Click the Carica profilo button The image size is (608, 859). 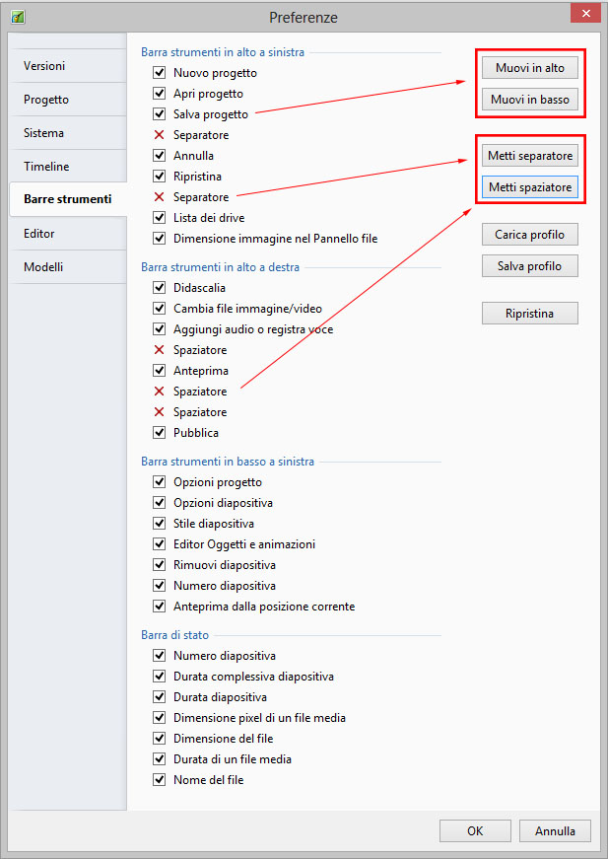529,235
